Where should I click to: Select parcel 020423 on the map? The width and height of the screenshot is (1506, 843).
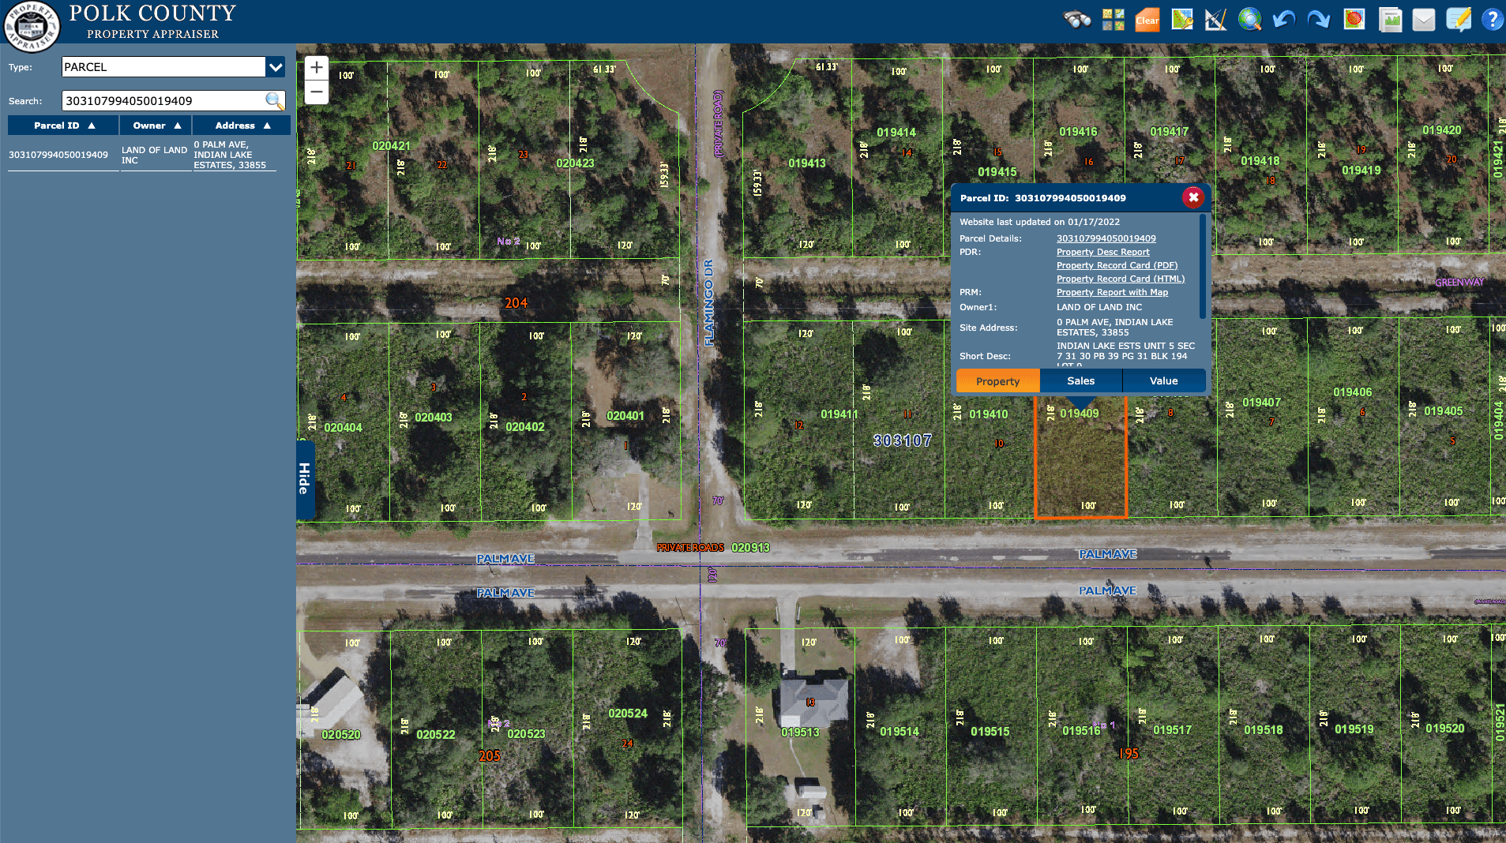pyautogui.click(x=575, y=163)
